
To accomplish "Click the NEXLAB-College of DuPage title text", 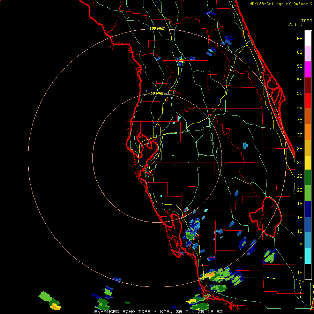I will pyautogui.click(x=278, y=4).
